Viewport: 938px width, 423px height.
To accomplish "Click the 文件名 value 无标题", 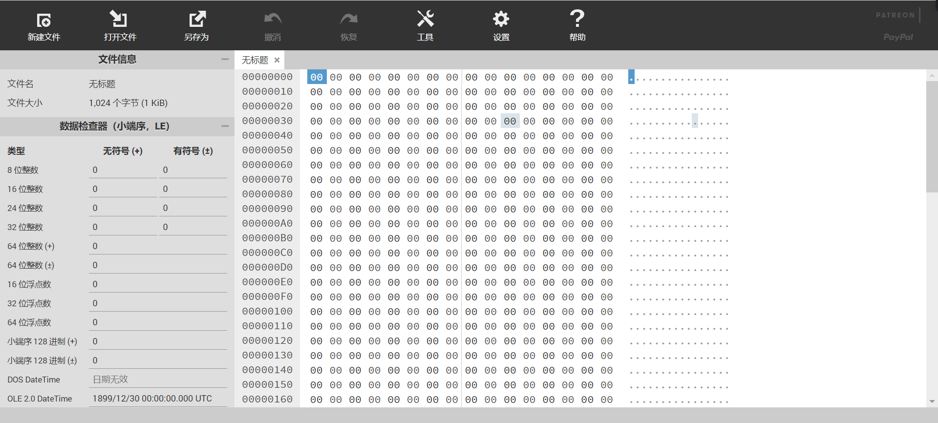I will pyautogui.click(x=102, y=84).
